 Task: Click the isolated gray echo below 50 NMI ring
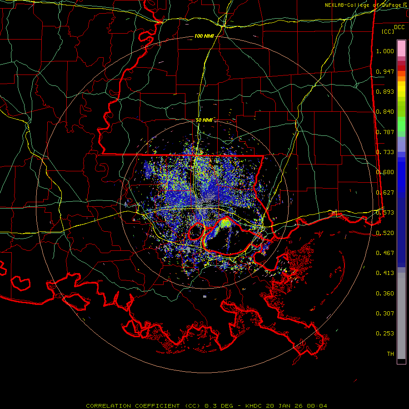(205, 297)
